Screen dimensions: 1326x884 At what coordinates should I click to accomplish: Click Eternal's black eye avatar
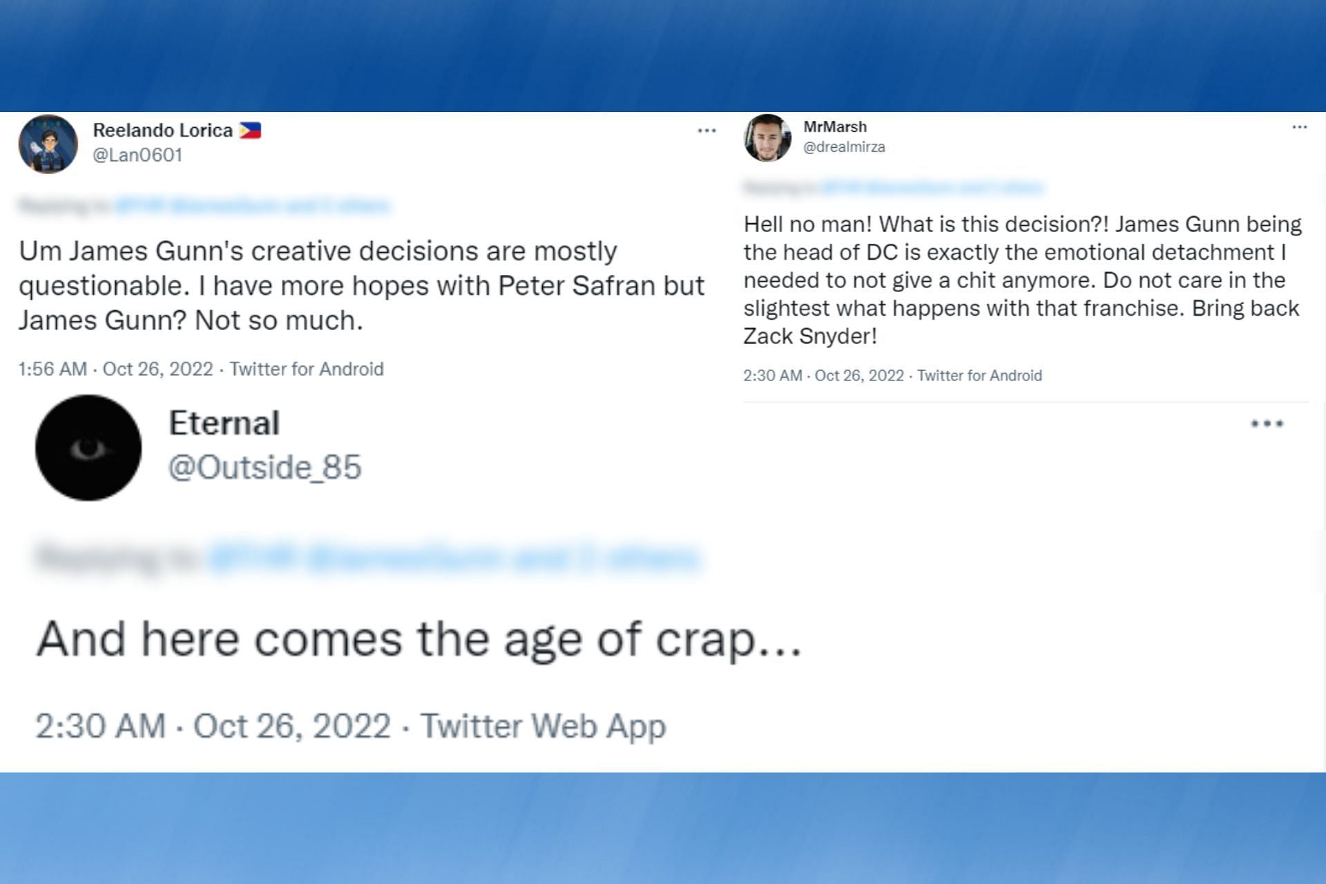click(88, 448)
